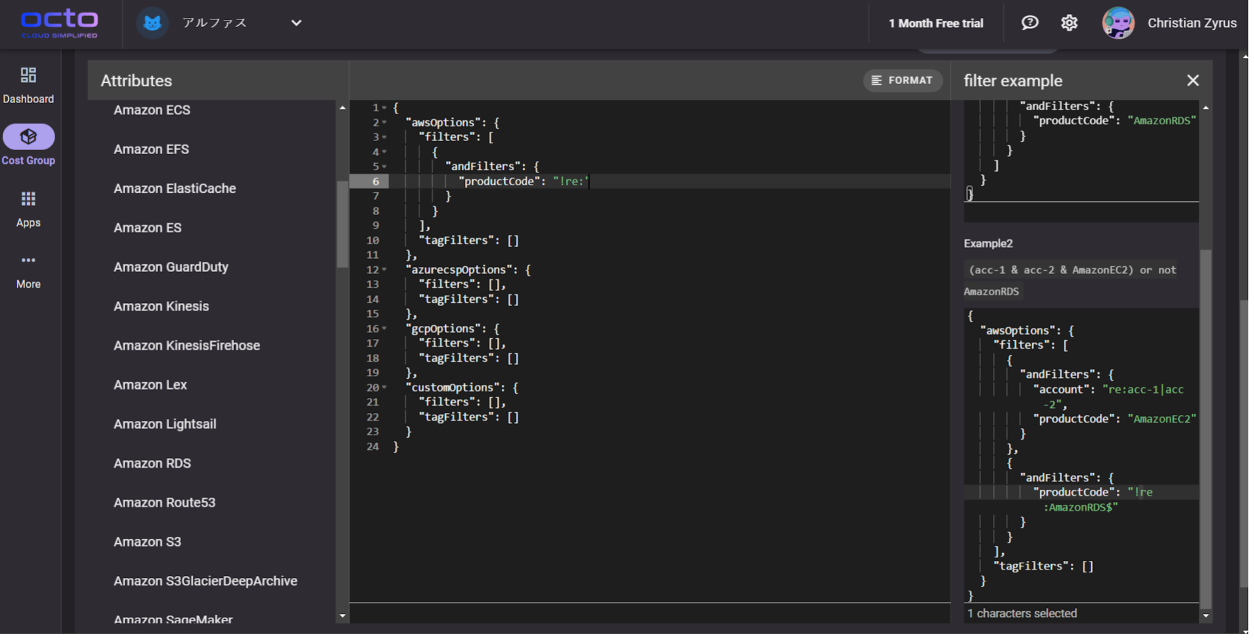
Task: Click "AmazonRDS" value in first example
Action: coord(1162,120)
